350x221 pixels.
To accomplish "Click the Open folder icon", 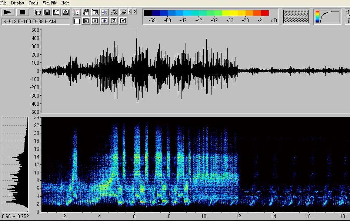I will tap(123, 12).
